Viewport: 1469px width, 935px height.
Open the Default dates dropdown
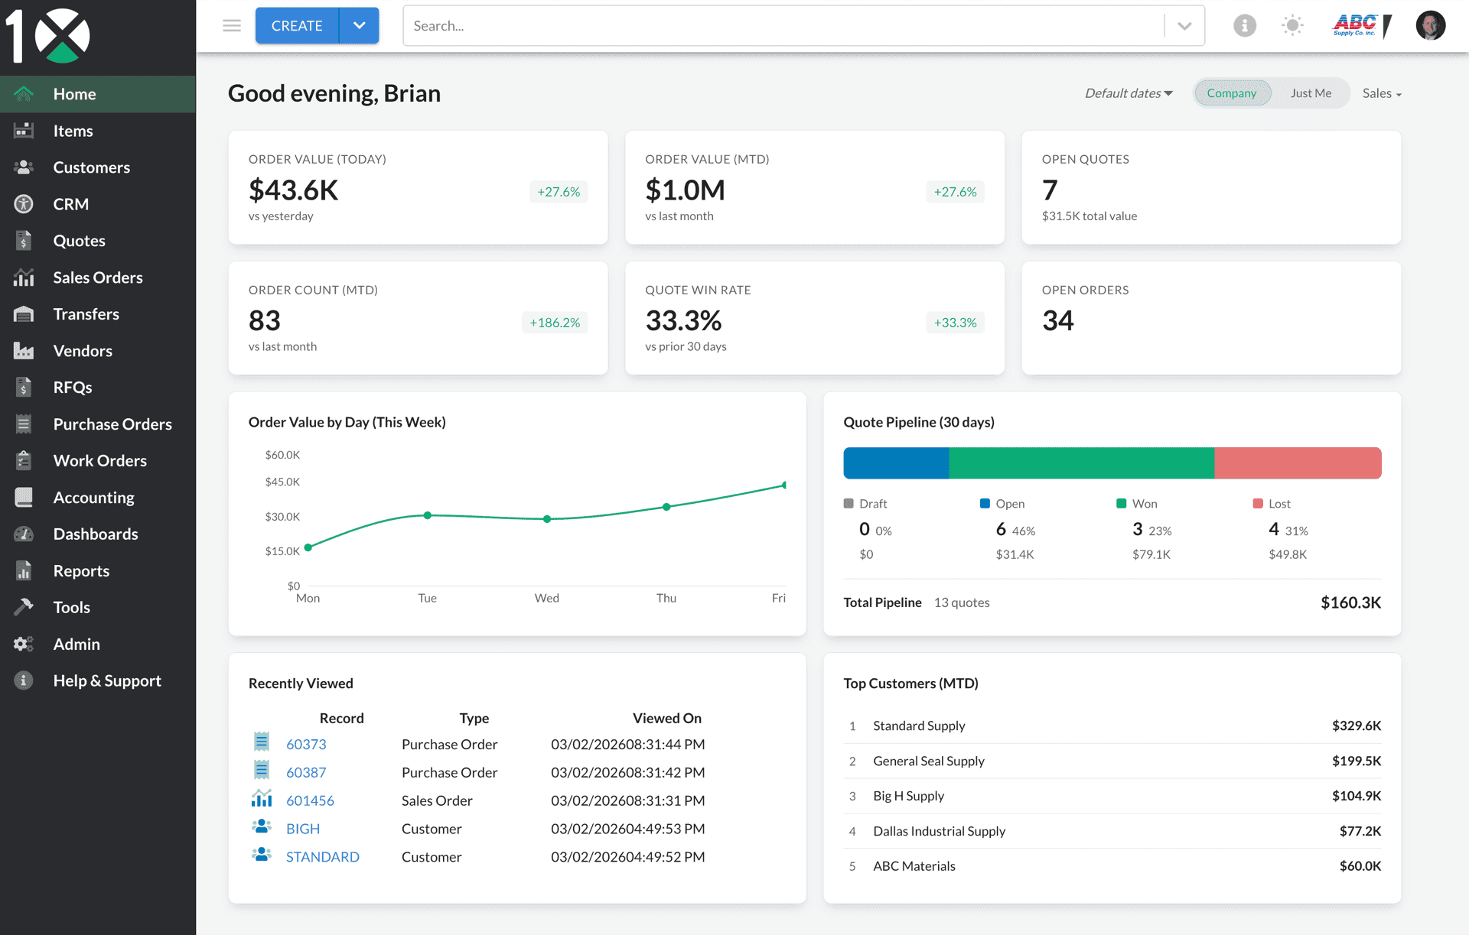[x=1129, y=93]
